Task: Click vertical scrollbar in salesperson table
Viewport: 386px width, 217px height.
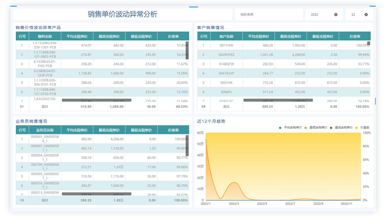Action: click(187, 146)
